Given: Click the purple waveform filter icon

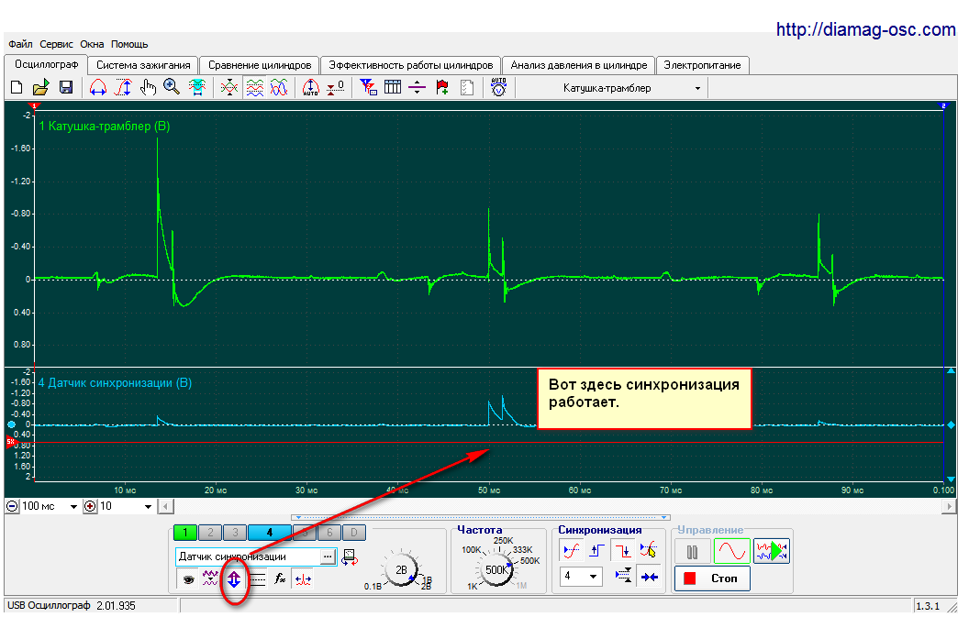Looking at the screenshot, I should click(210, 578).
